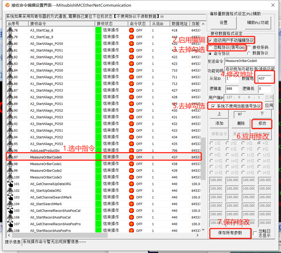281x253 pixels.
Task: Click the robot icon for row 97
Action: 10,157
